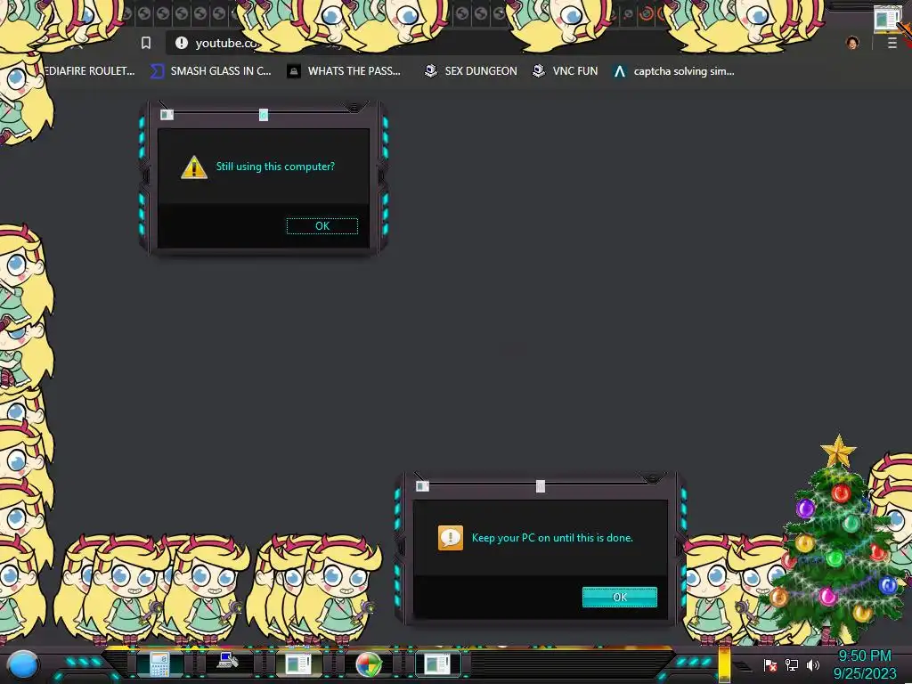Click the yellow warning triangle icon in the dialog

[x=193, y=167]
